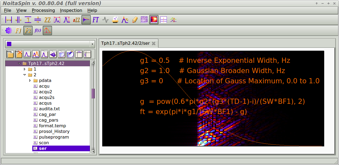The height and width of the screenshot is (165, 339).
Task: Select the pulseprogram file
Action: (x=54, y=137)
